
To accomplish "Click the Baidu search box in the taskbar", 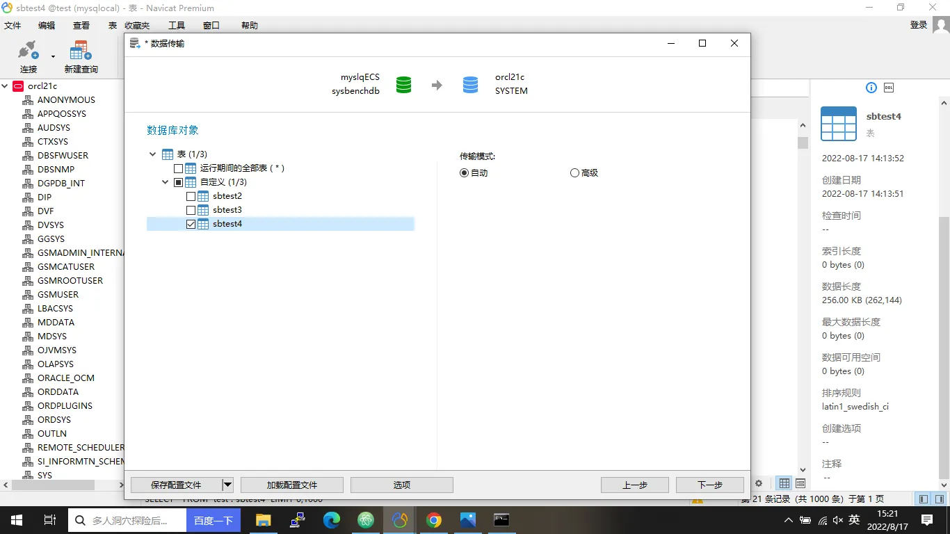I will pos(127,520).
